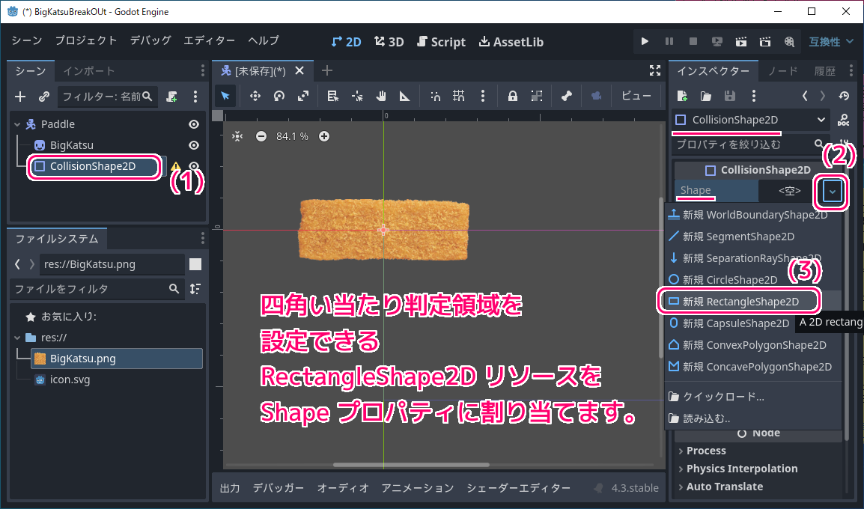
Task: Pause the running project
Action: click(669, 41)
